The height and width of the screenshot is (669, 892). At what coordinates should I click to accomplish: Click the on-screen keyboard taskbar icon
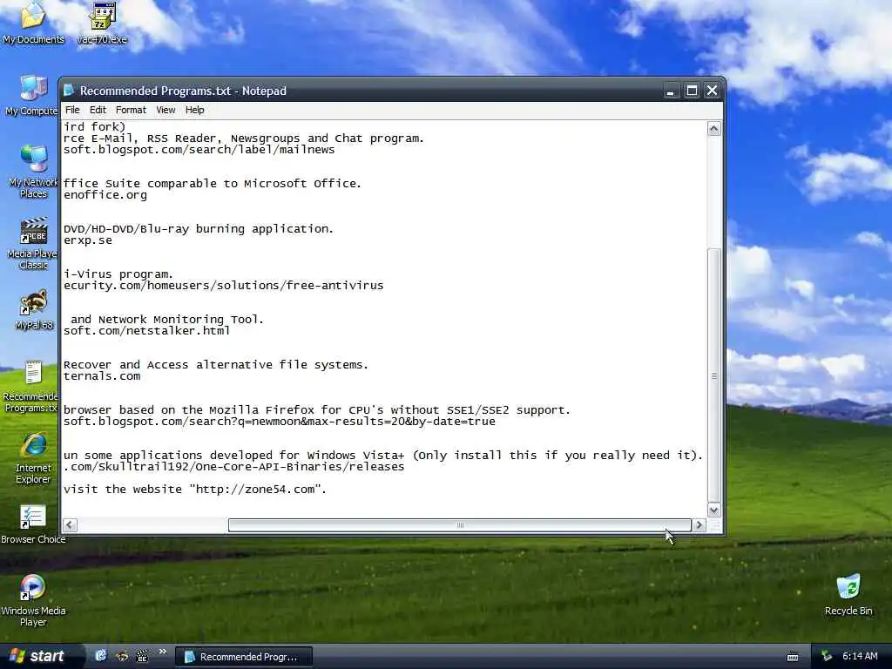coord(793,657)
